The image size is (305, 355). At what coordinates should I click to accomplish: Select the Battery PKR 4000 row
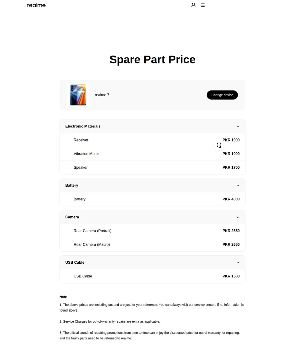[152, 199]
